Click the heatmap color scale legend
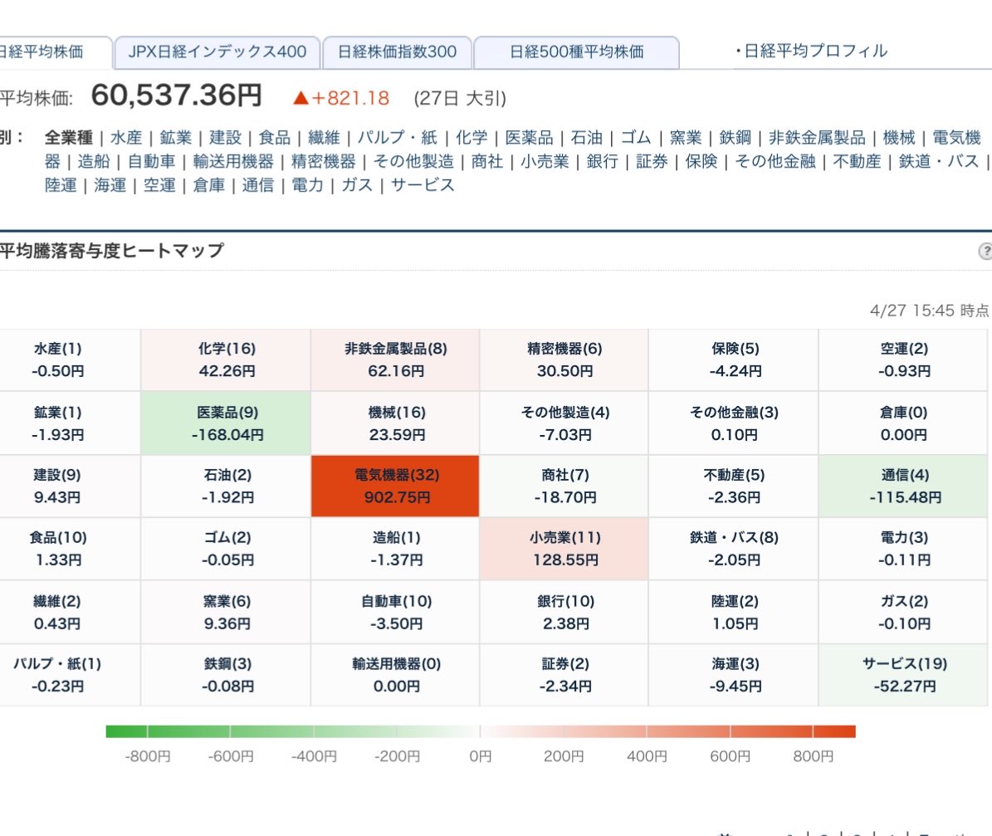 coord(480,732)
